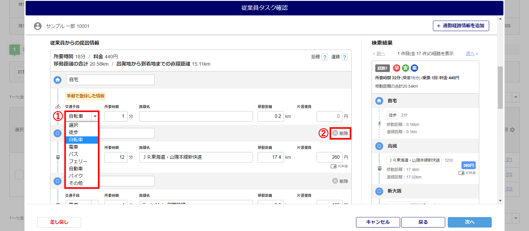
Task: Click the checkbox in the background page row
Action: (x=19, y=174)
